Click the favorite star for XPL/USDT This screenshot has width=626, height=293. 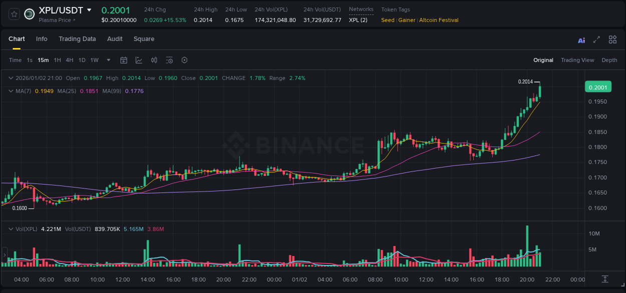point(14,14)
